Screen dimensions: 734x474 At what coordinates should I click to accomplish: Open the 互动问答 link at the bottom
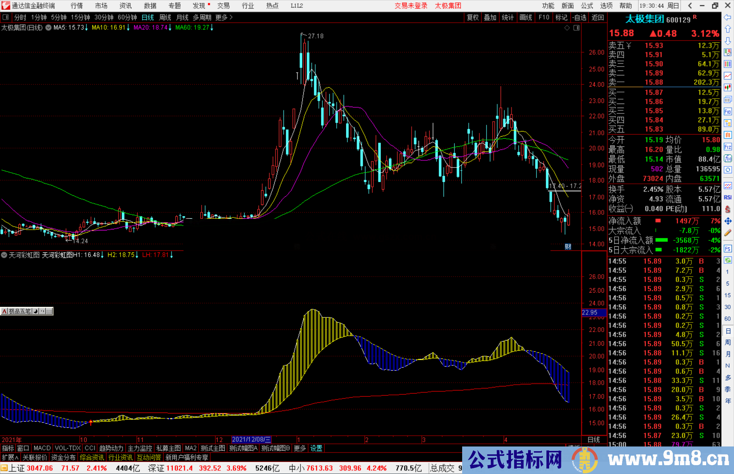coord(149,457)
